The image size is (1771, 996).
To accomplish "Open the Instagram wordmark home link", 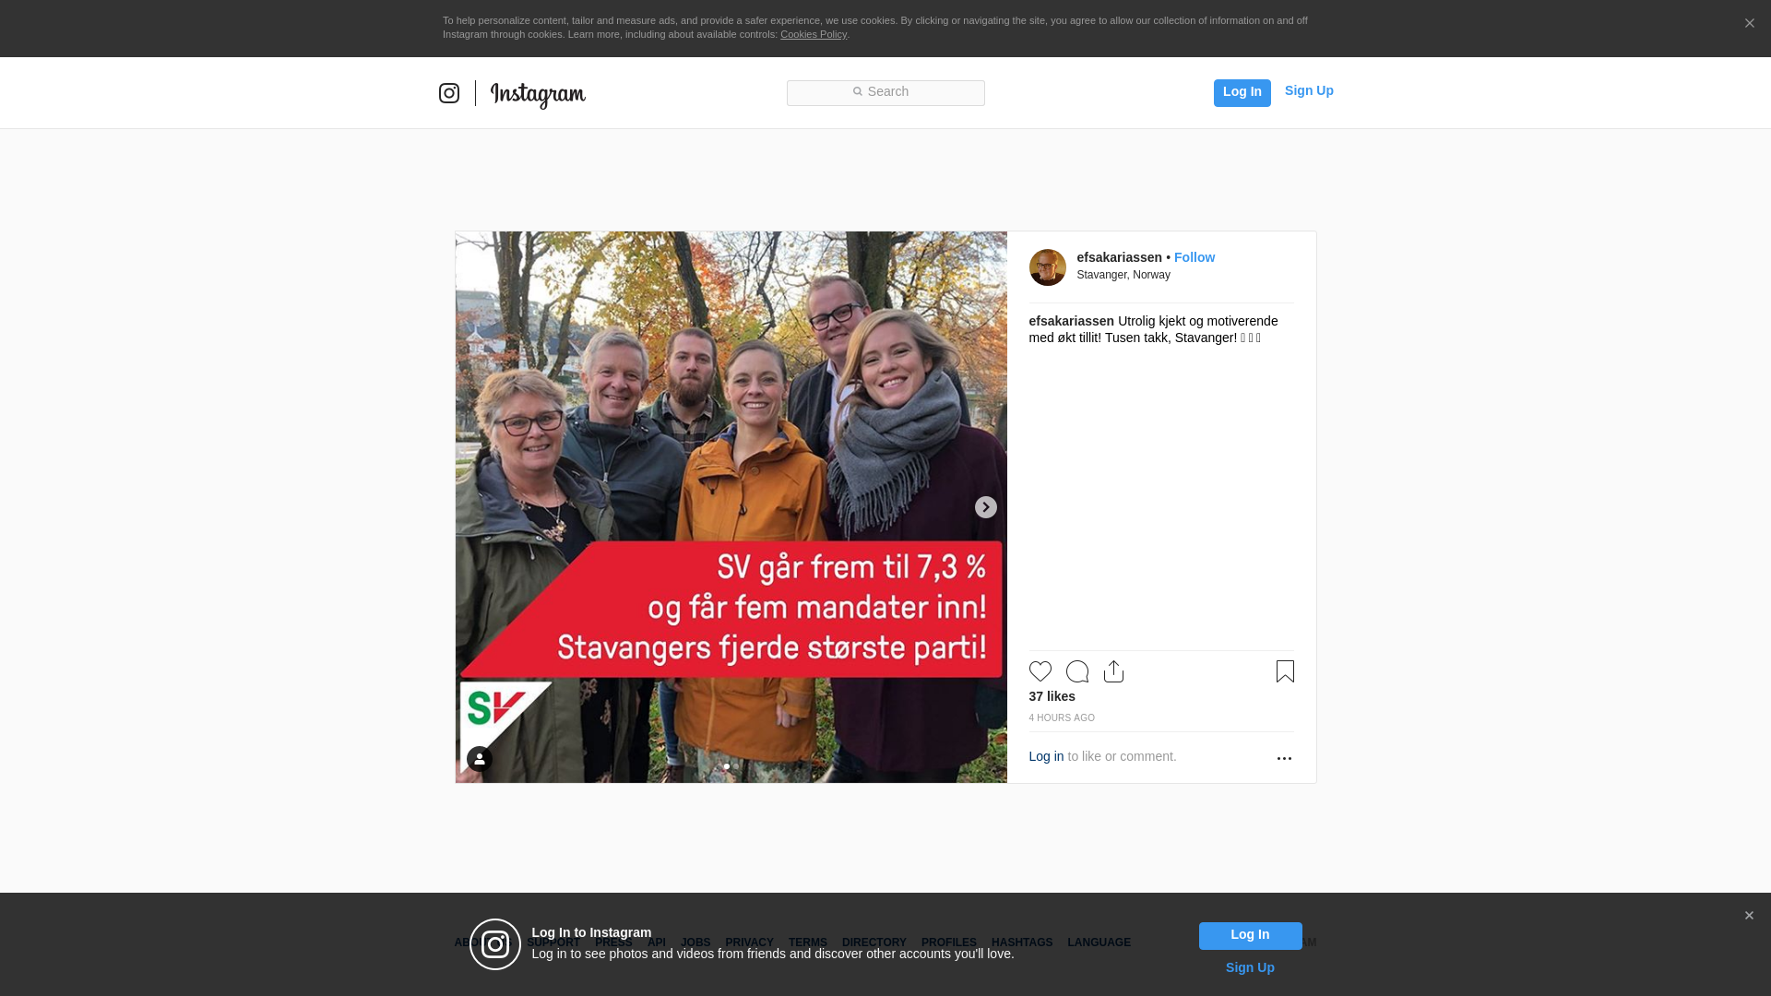I will click(538, 94).
